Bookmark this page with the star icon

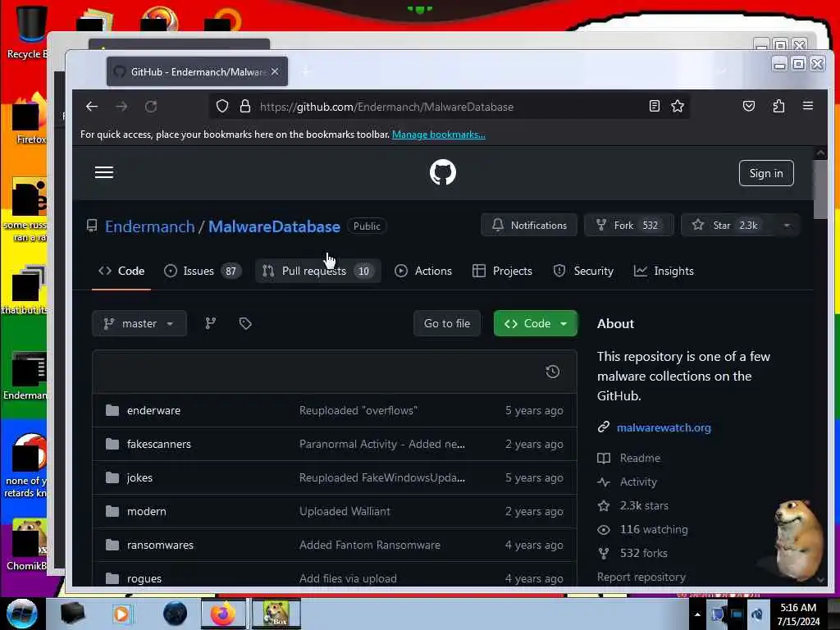[677, 106]
